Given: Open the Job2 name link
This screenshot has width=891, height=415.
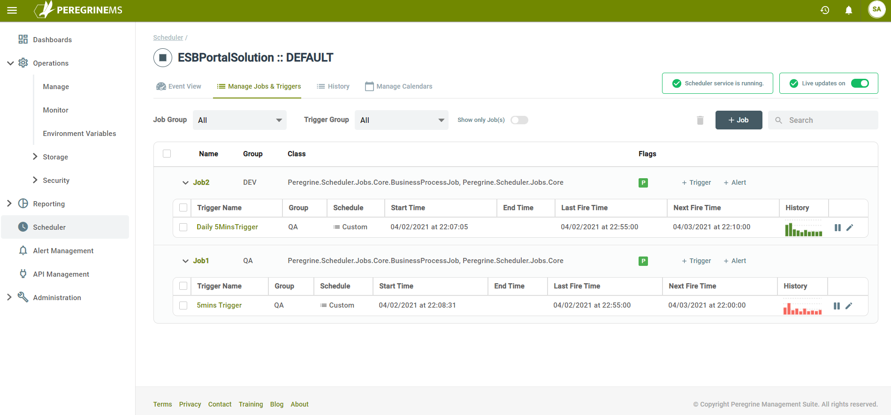Looking at the screenshot, I should pyautogui.click(x=201, y=182).
